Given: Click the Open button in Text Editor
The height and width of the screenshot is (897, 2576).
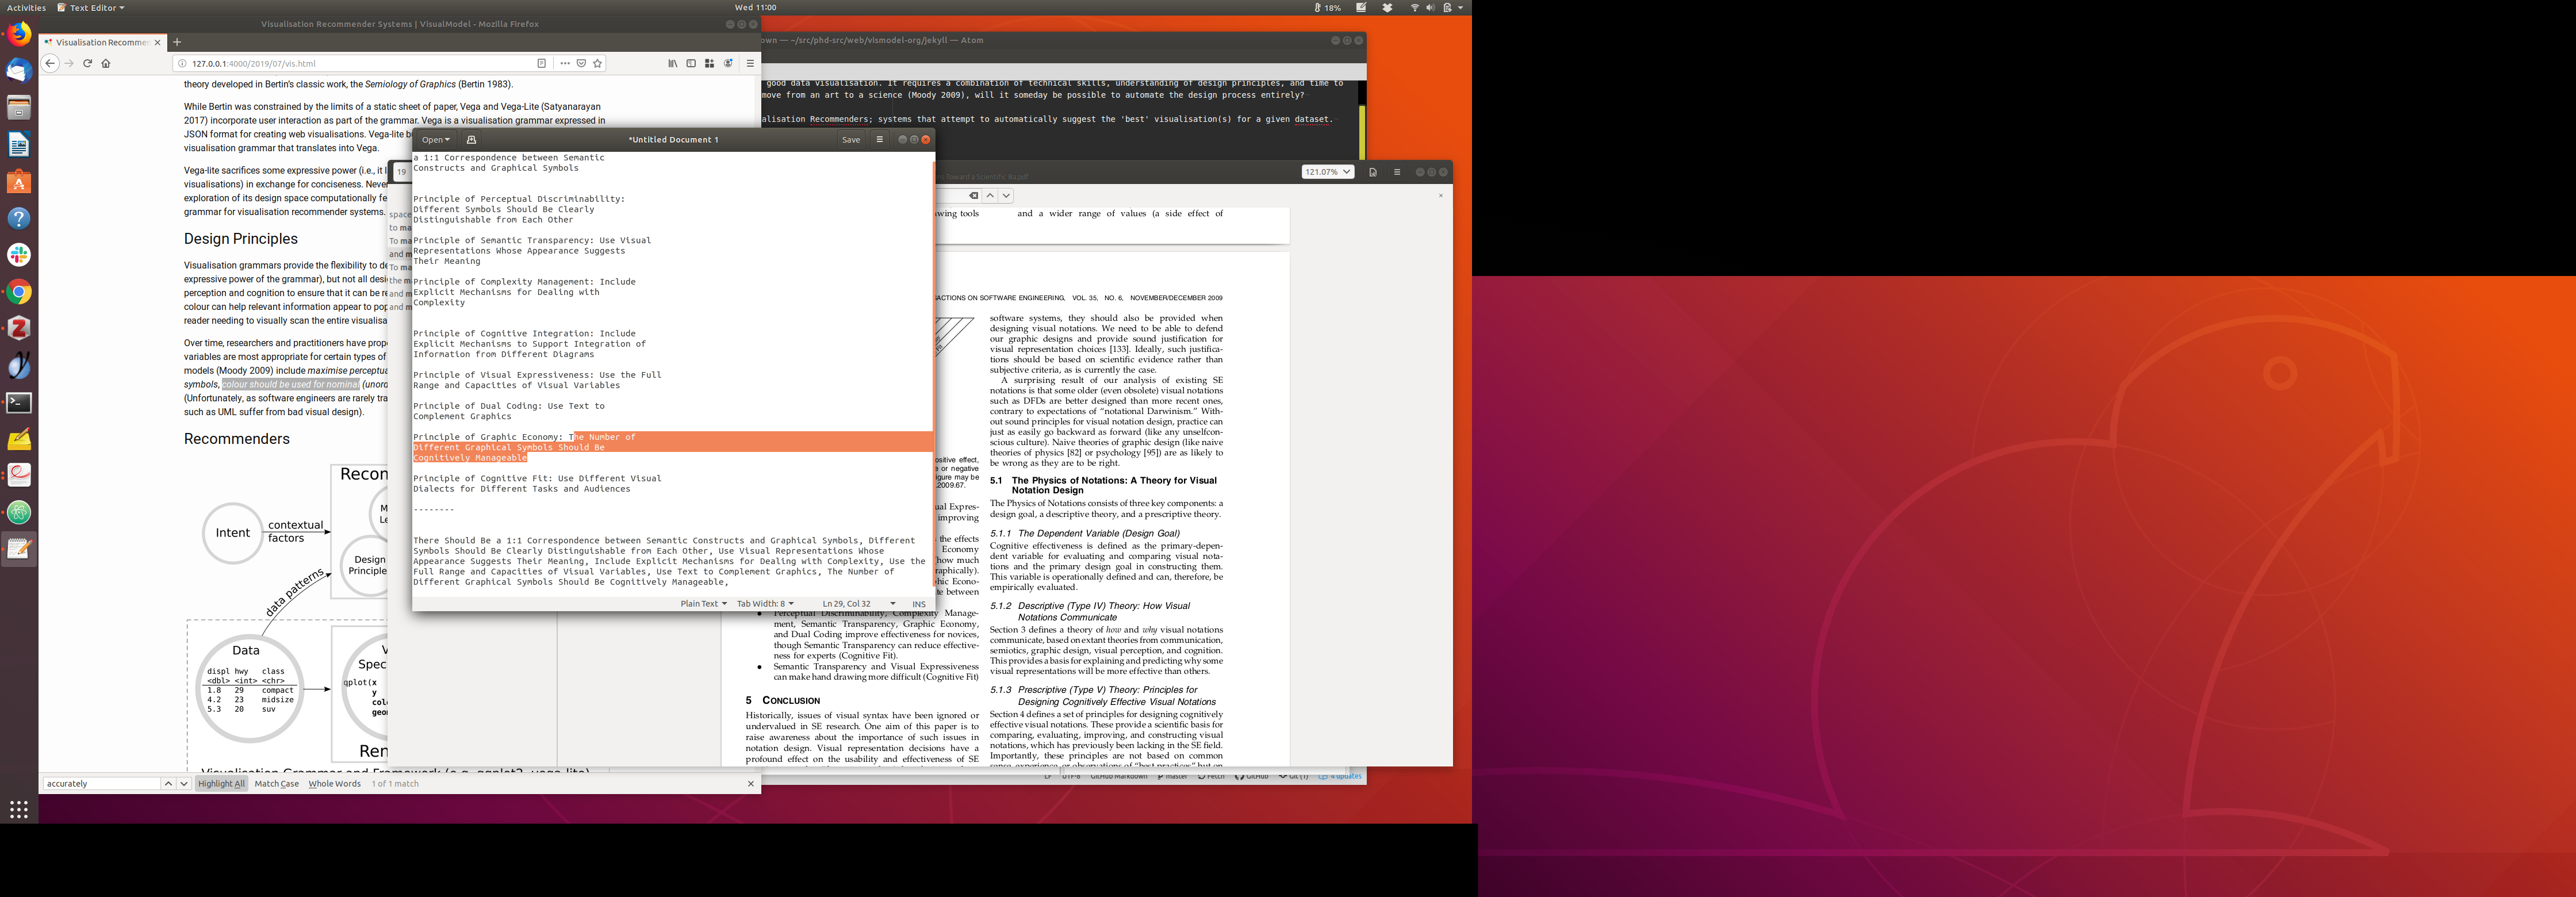Looking at the screenshot, I should (x=435, y=140).
